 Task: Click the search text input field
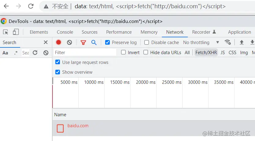pyautogui.click(x=26, y=53)
